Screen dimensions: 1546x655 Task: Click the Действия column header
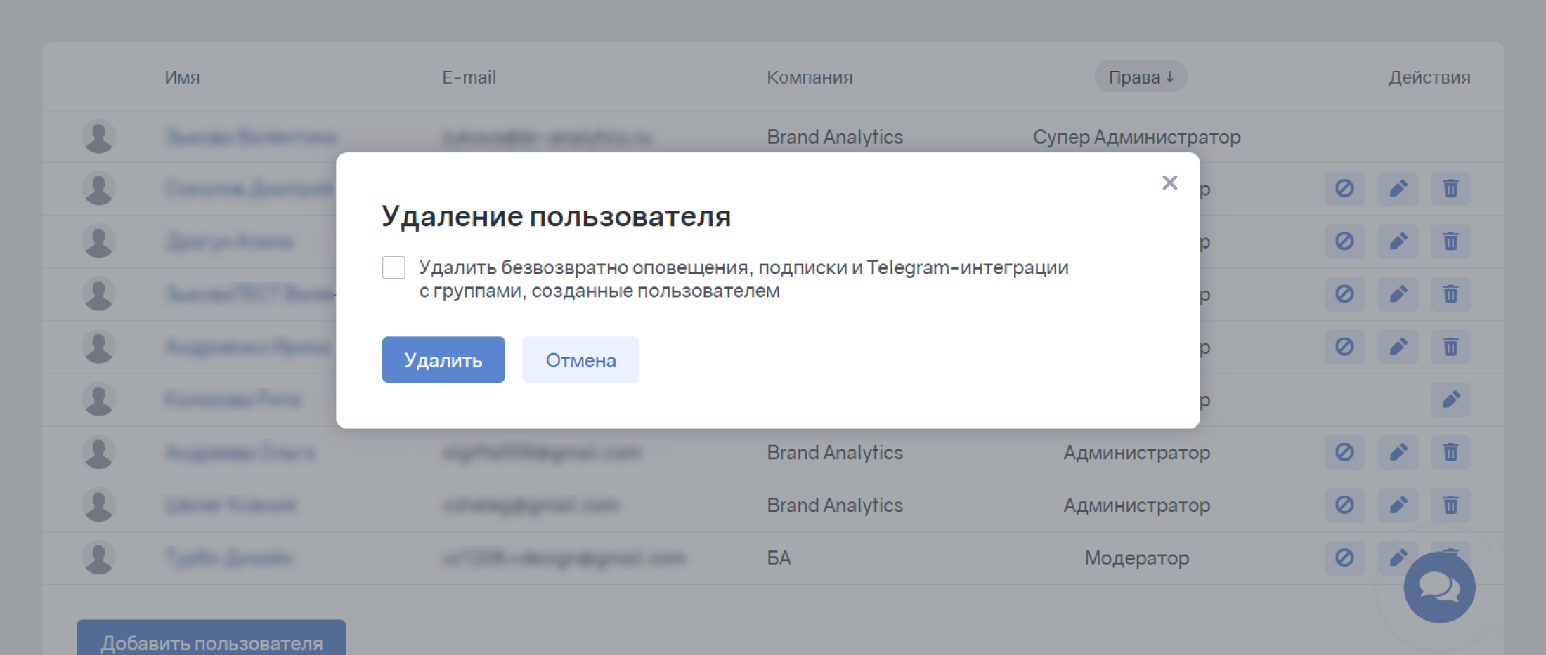pos(1429,77)
